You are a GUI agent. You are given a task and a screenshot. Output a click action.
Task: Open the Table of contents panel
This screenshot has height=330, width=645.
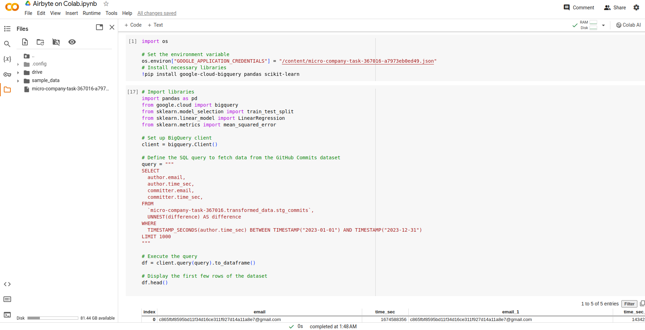tap(7, 28)
